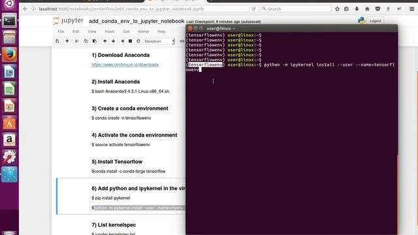Click the Firefox back arrow button

[x=25, y=8]
